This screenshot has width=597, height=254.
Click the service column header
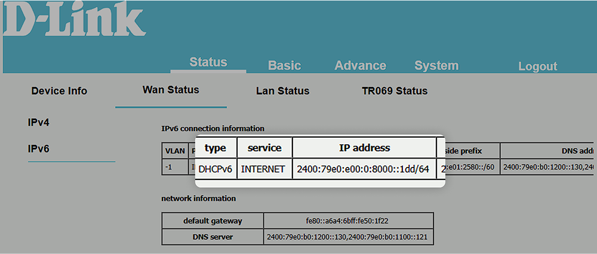click(x=264, y=148)
